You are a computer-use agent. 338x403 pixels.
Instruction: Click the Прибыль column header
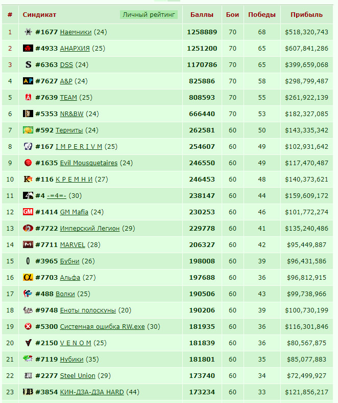point(306,15)
